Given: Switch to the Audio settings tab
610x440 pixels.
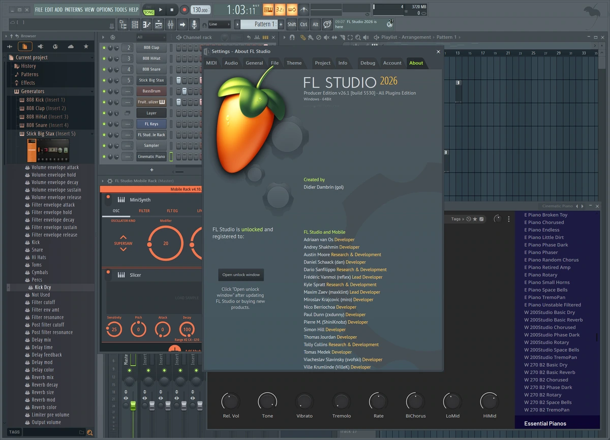Looking at the screenshot, I should [231, 63].
